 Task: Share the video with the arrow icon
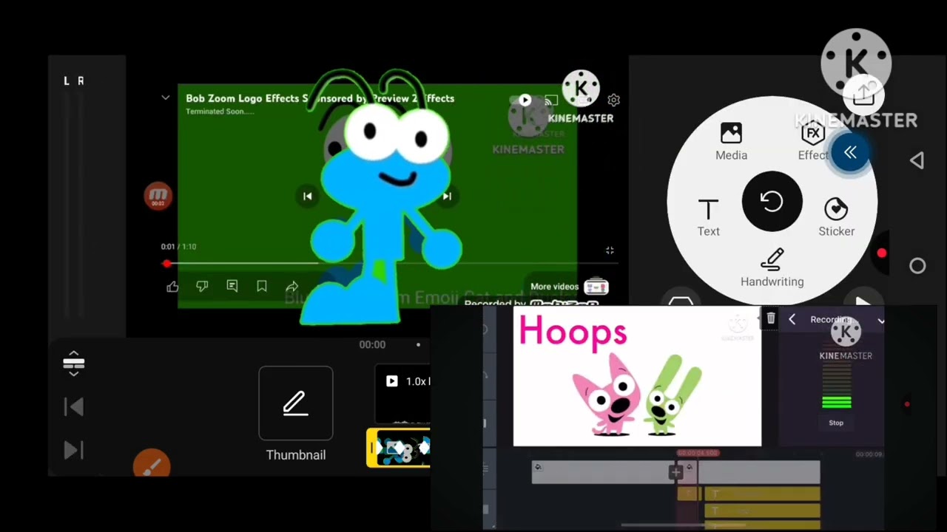291,287
